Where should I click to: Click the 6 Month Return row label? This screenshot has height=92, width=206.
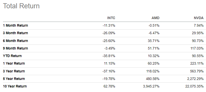tap(15, 41)
